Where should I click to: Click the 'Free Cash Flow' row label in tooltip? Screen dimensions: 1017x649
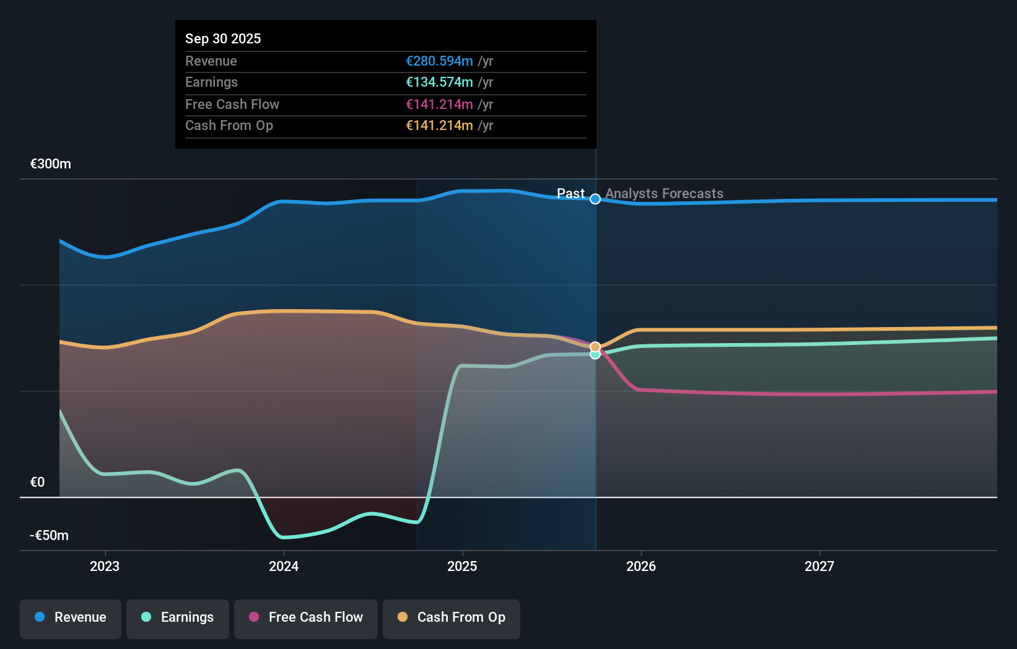(x=232, y=104)
